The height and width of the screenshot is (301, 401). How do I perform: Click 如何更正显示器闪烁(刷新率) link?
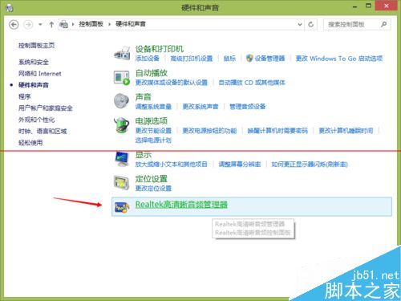pyautogui.click(x=310, y=164)
